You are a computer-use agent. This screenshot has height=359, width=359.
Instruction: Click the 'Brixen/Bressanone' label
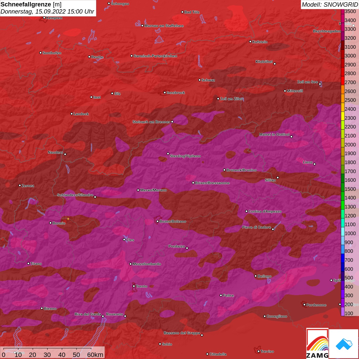[x=212, y=183]
